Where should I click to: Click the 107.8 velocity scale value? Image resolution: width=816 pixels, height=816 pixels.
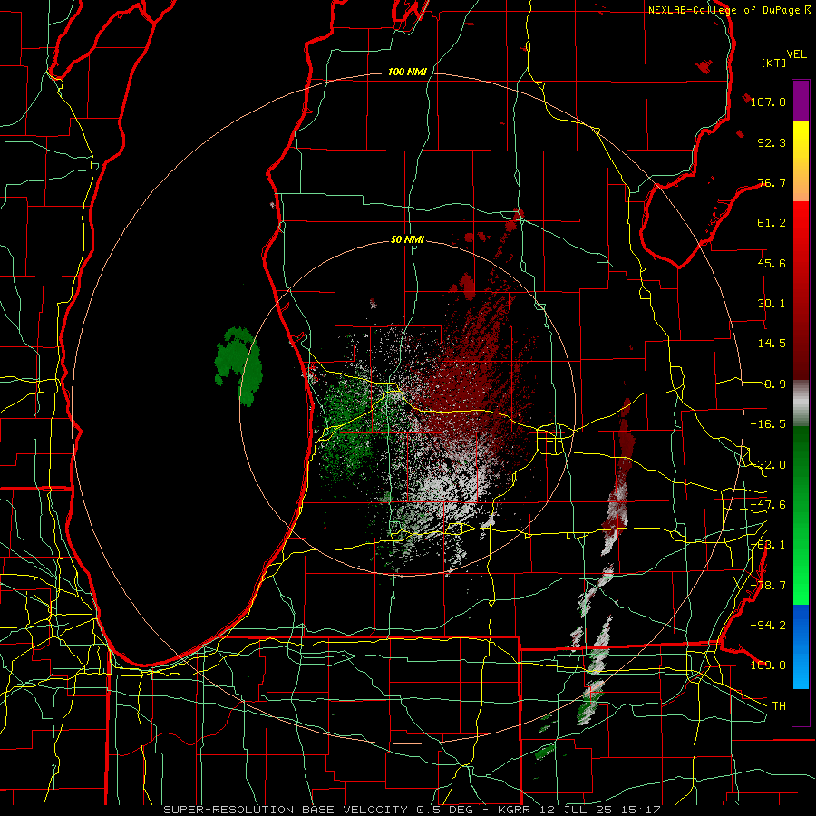pos(768,102)
